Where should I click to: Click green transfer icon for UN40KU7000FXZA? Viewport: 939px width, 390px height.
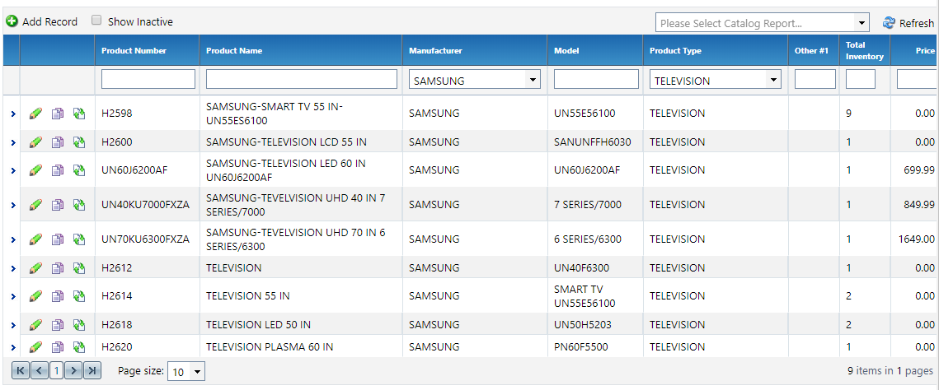[x=79, y=205]
